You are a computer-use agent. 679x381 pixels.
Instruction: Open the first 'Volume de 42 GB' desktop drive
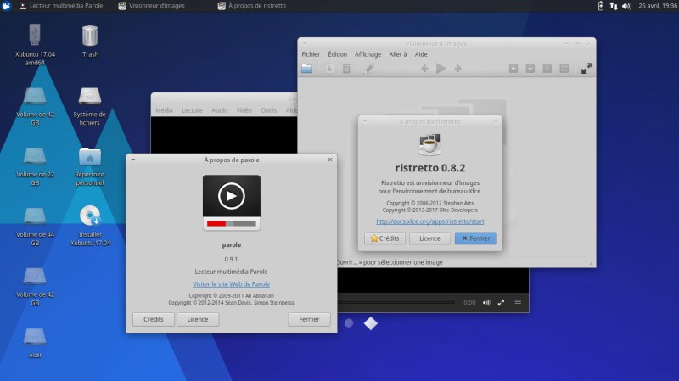[35, 106]
